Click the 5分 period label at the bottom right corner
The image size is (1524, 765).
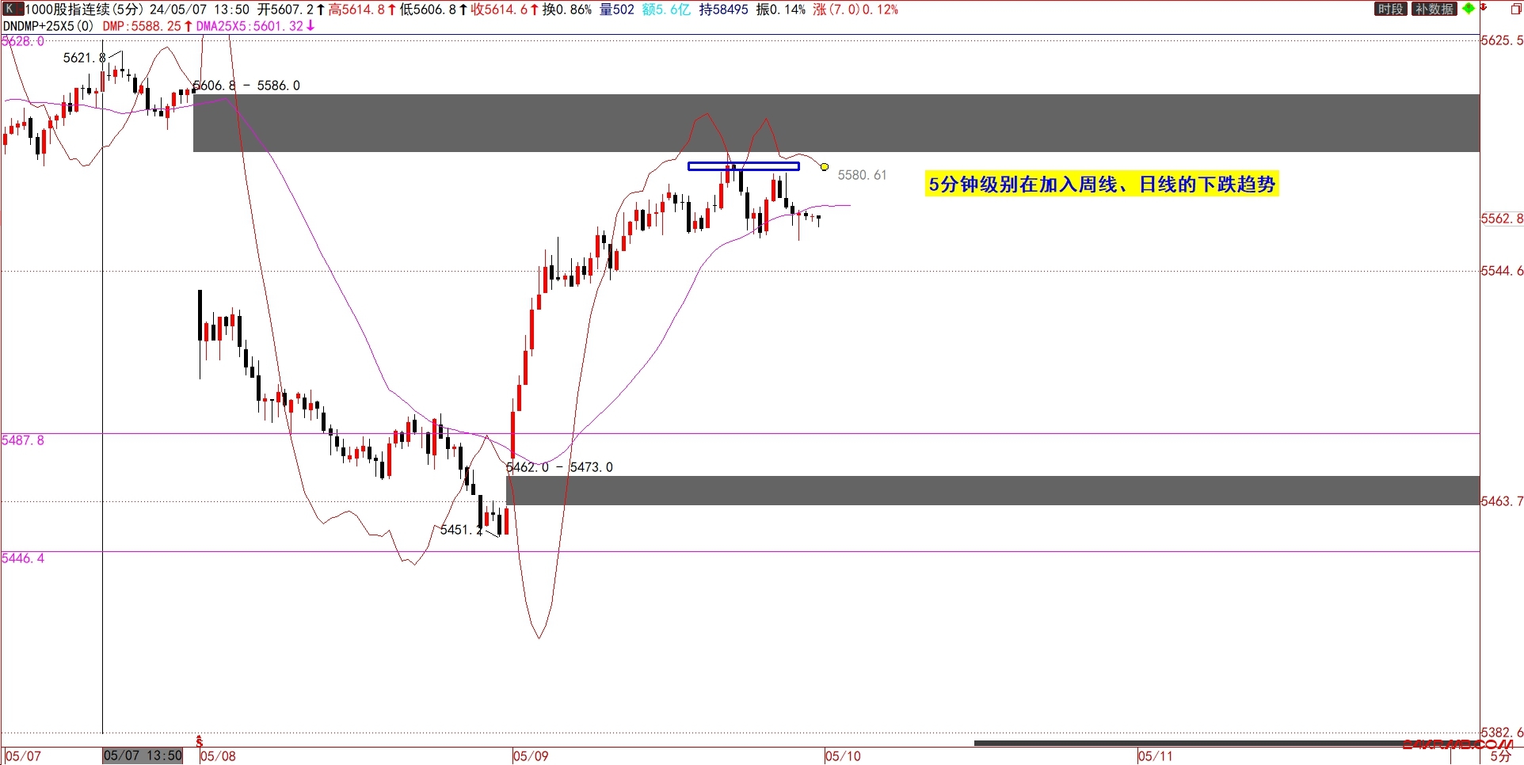[1500, 756]
